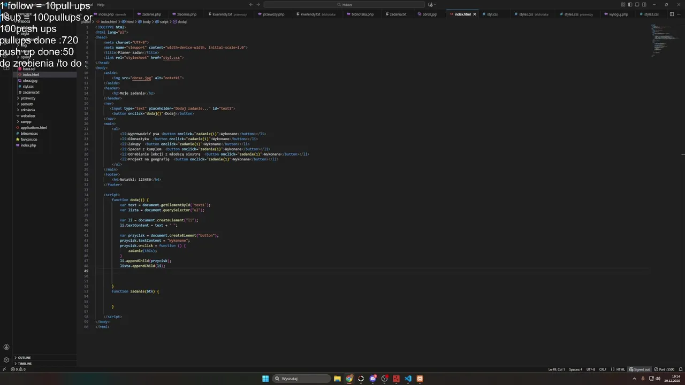Click the split editor right icon
Viewport: 685px width, 385px height.
coord(672,14)
